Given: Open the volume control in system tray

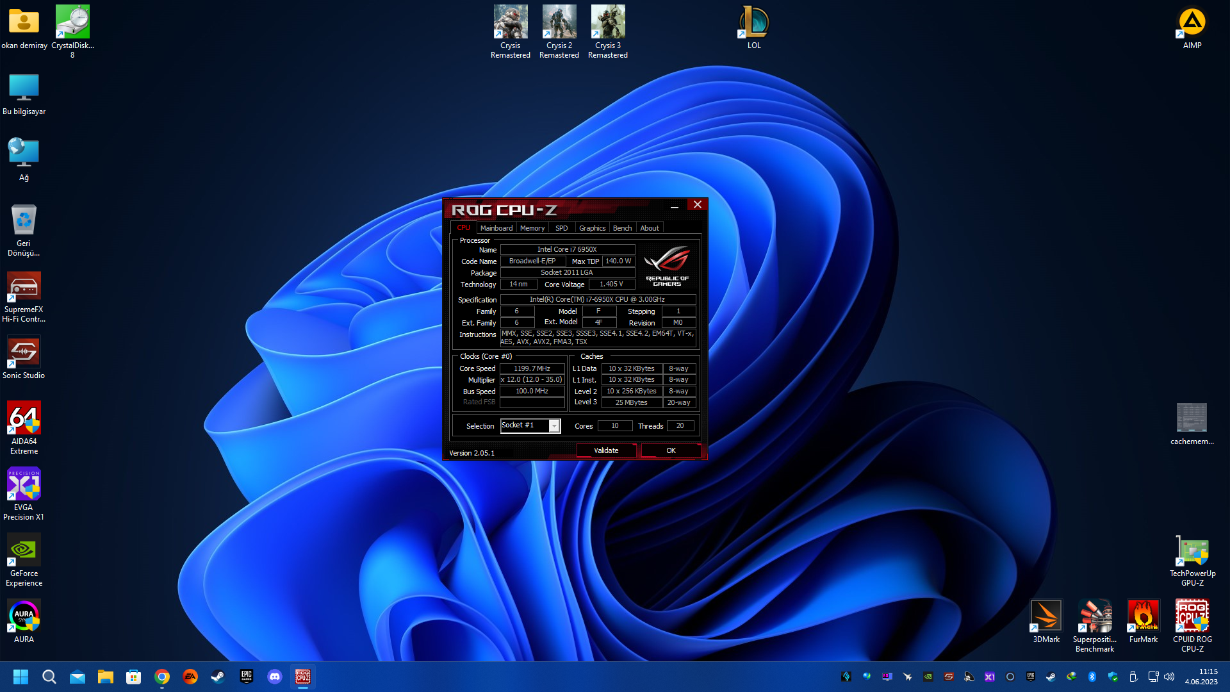Looking at the screenshot, I should tap(1169, 677).
